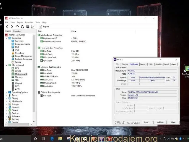
Task: Click the Report button in toolbar
Action: click(44, 27)
